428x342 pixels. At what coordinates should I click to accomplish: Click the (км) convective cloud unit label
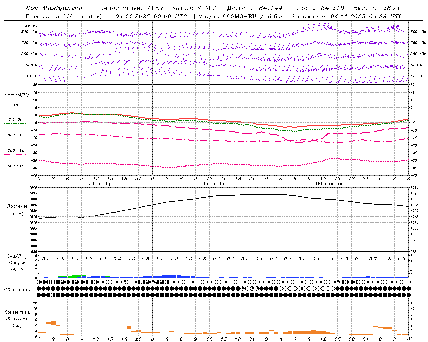17,325
